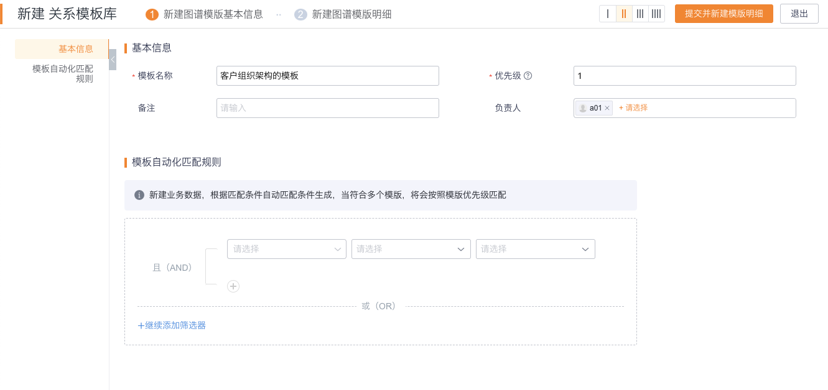Switch to four-column layout icon

656,14
